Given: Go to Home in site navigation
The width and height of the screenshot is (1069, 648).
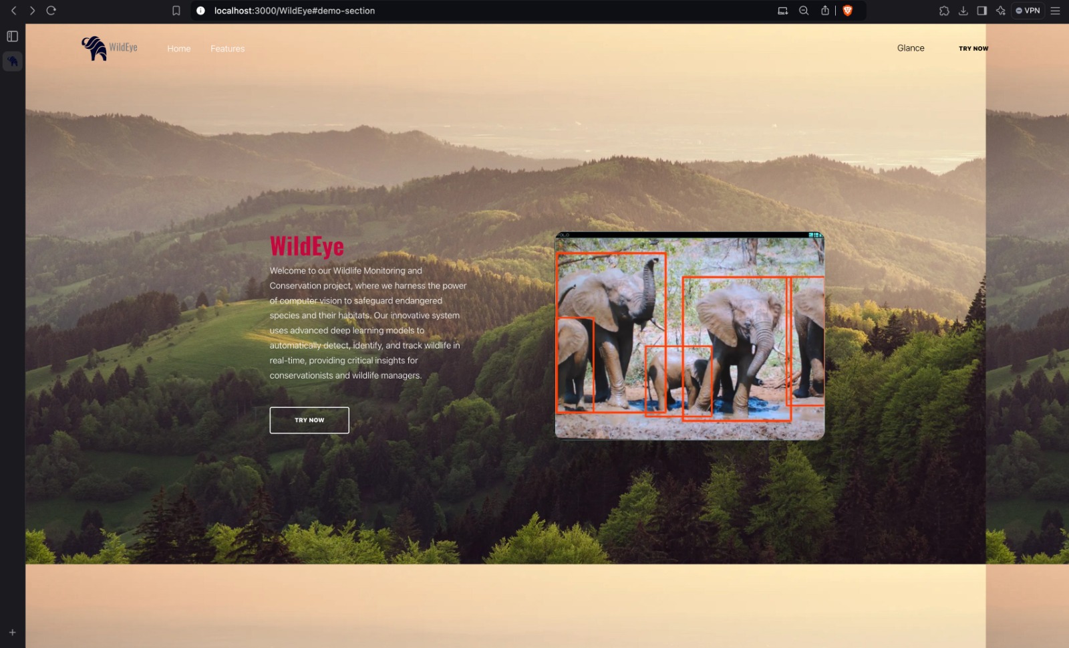Looking at the screenshot, I should pos(178,49).
